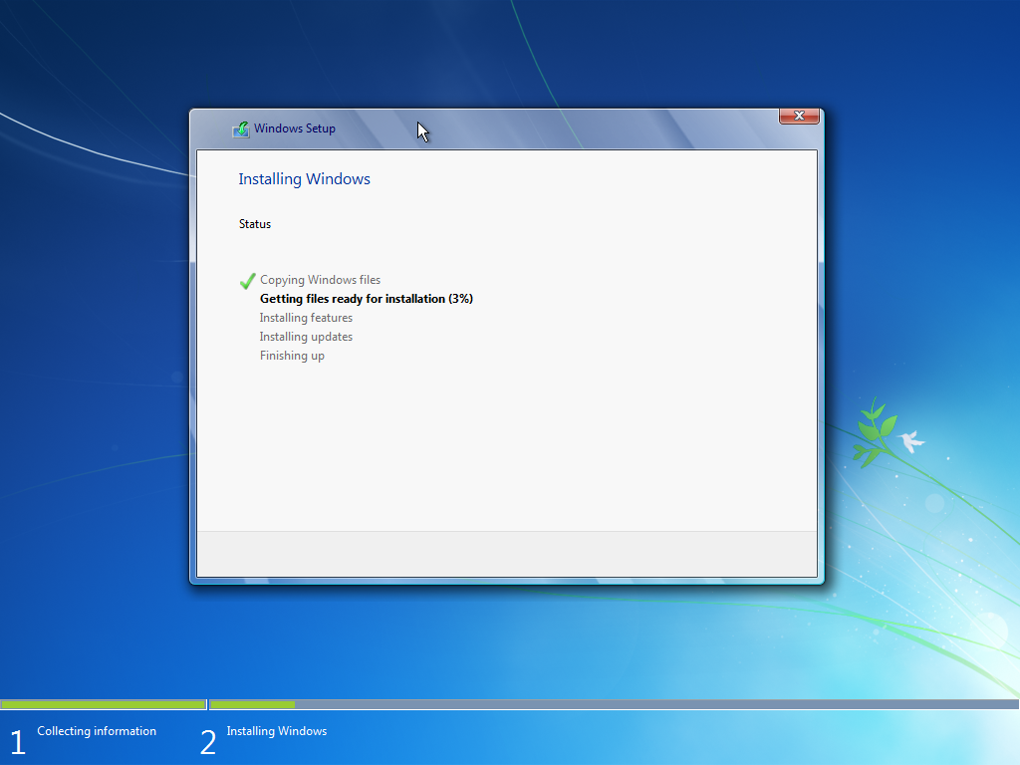
Task: Close the Windows Setup dialog
Action: [799, 116]
